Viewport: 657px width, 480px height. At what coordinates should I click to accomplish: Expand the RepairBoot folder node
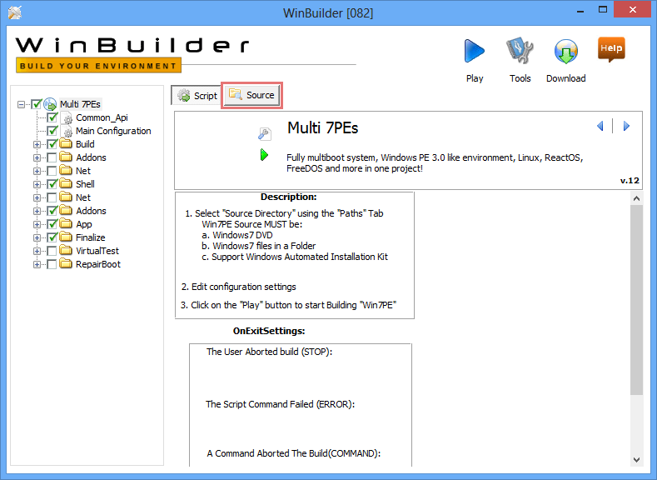tap(37, 265)
